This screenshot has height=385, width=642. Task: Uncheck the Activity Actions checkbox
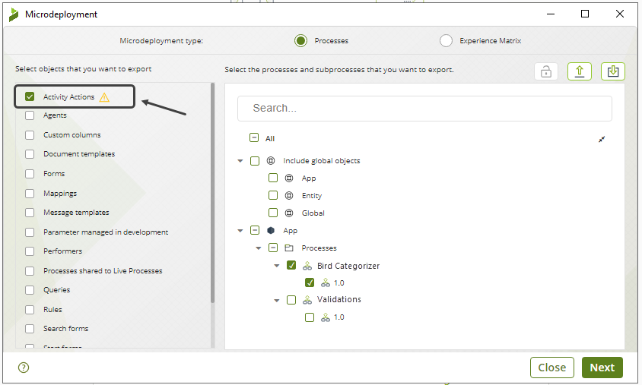coord(30,97)
